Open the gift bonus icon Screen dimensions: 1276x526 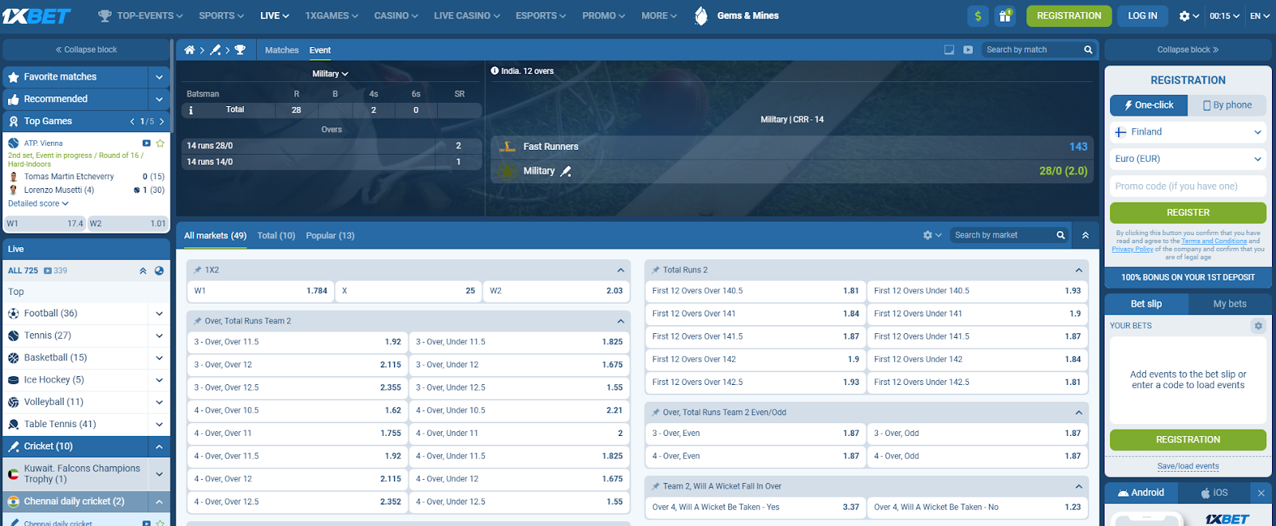[x=1005, y=16]
